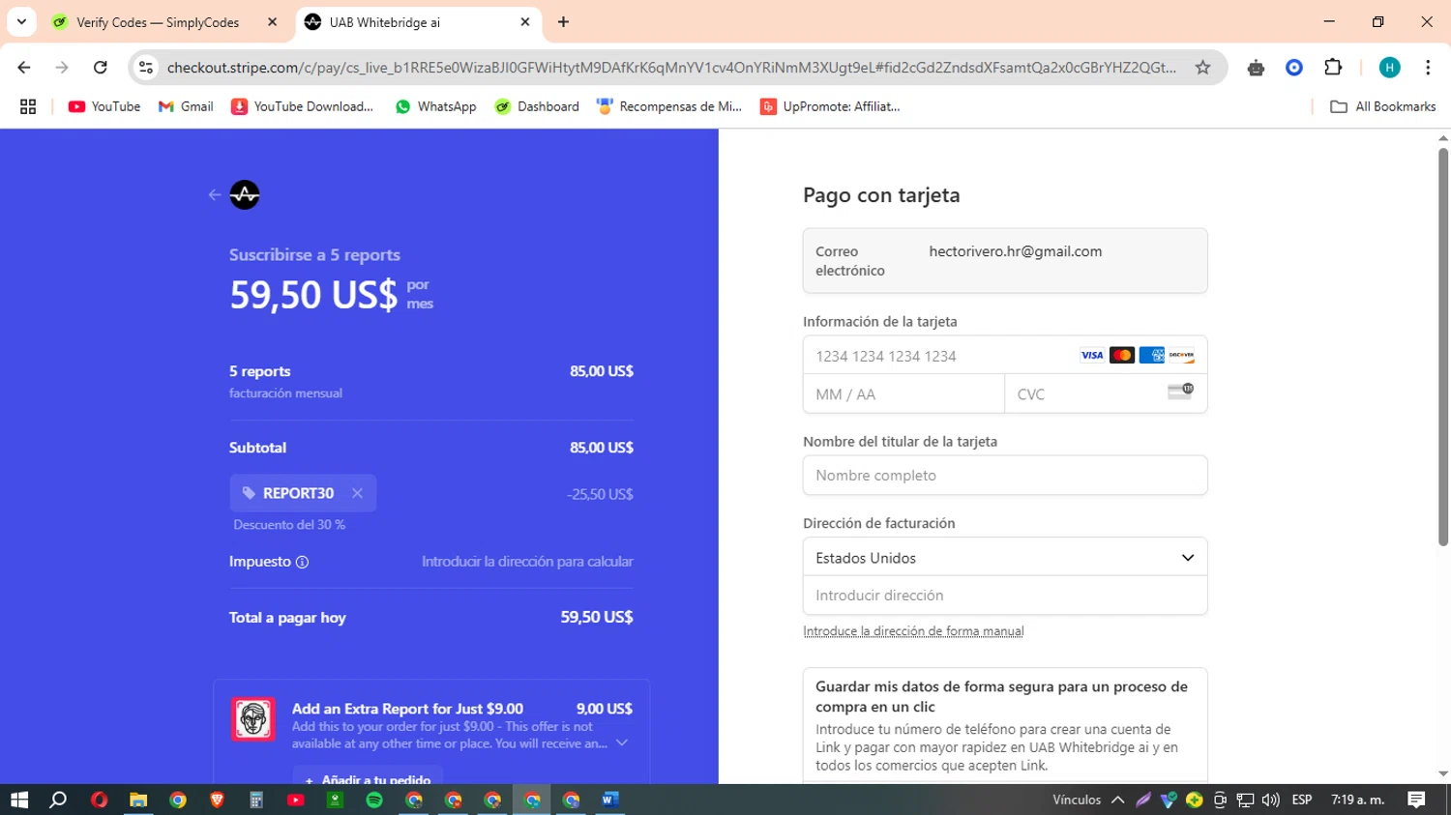Open Windows search from the taskbar
Viewport: 1451px width, 815px height.
58,800
